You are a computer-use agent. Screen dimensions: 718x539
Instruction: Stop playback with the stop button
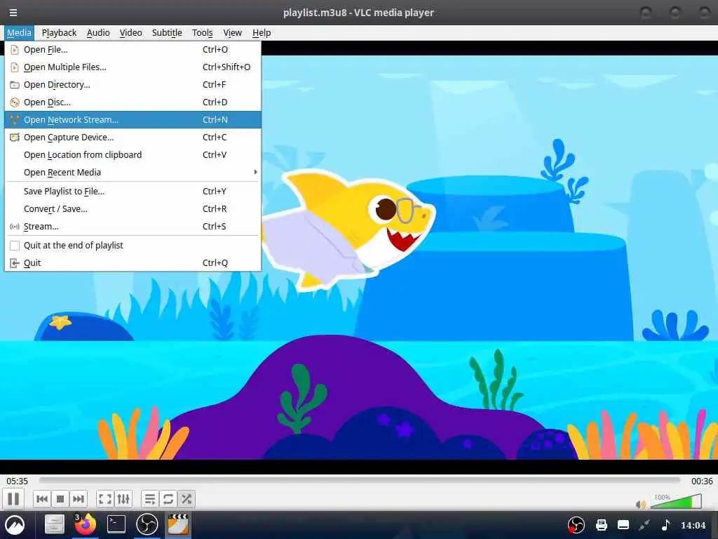[x=60, y=499]
